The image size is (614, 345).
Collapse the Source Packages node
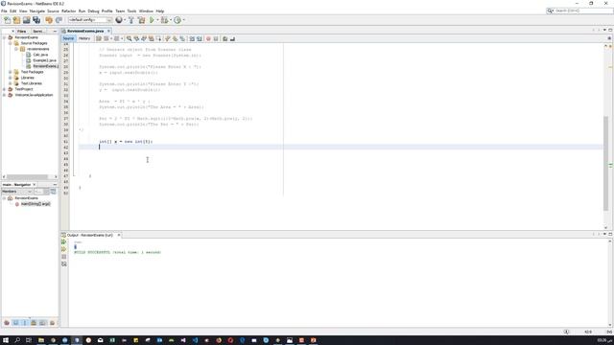(x=11, y=43)
